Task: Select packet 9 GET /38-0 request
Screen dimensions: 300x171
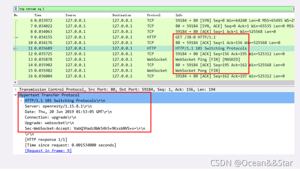Action: [154, 37]
